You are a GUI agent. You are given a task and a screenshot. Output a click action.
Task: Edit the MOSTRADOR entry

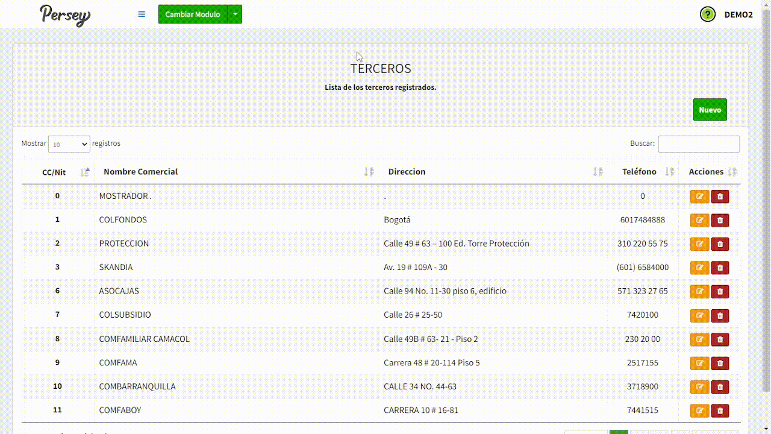[699, 197]
